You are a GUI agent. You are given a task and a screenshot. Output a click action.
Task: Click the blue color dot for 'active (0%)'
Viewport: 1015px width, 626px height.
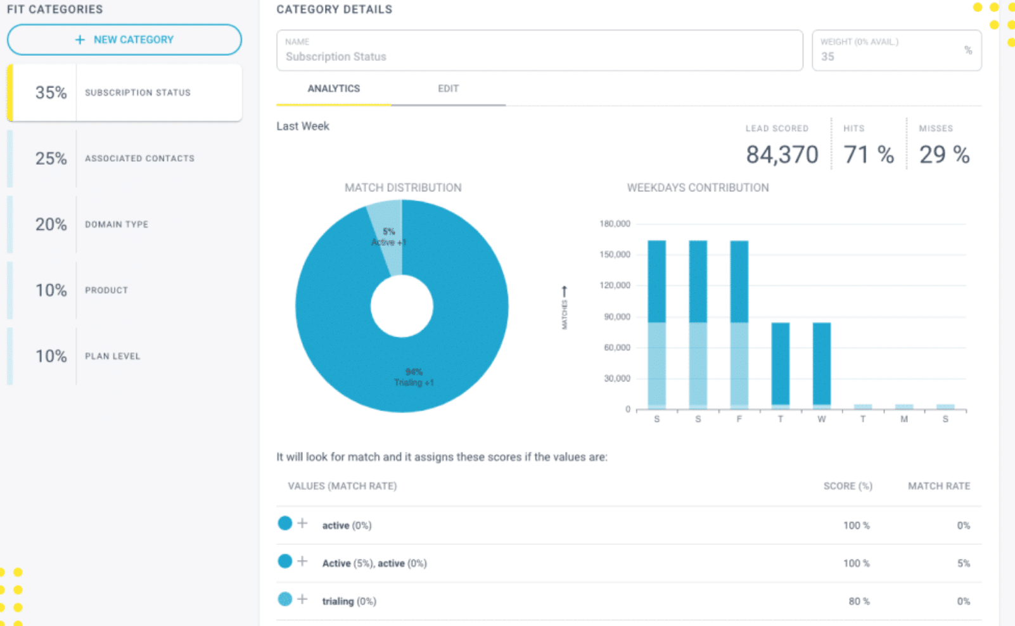285,523
